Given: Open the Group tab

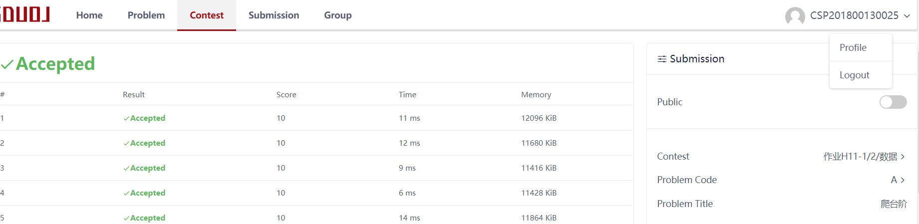Looking at the screenshot, I should tap(337, 15).
